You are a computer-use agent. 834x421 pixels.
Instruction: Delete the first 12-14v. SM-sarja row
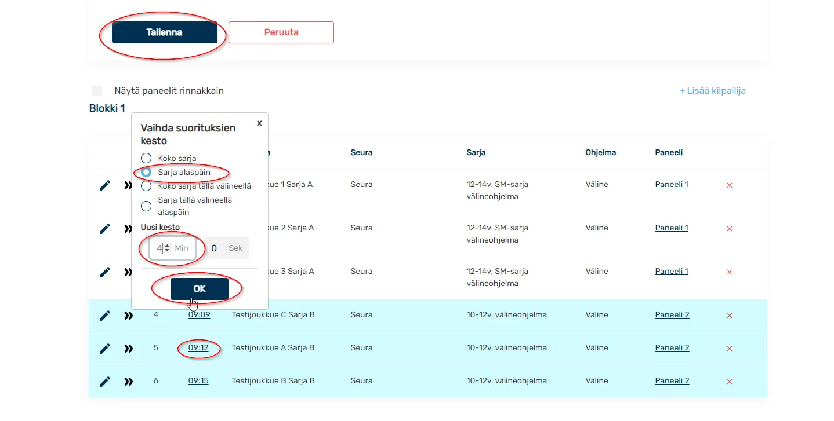click(730, 185)
